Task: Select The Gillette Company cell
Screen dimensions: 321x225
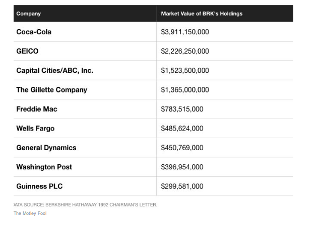Action: [51, 90]
